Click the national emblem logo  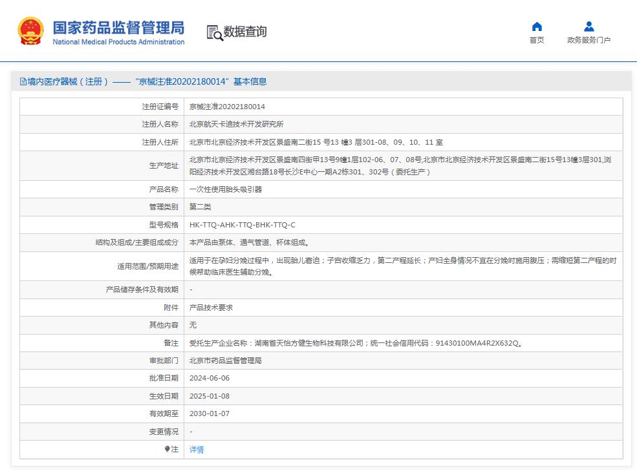30,31
